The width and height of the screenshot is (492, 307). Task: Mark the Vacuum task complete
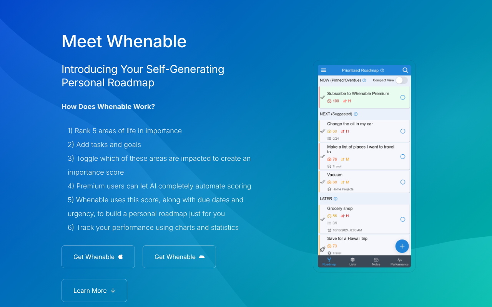[403, 182]
